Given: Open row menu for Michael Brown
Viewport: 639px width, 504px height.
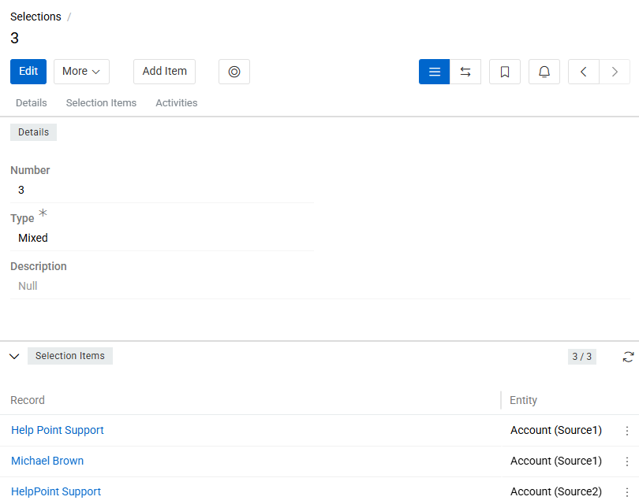Looking at the screenshot, I should [x=627, y=461].
